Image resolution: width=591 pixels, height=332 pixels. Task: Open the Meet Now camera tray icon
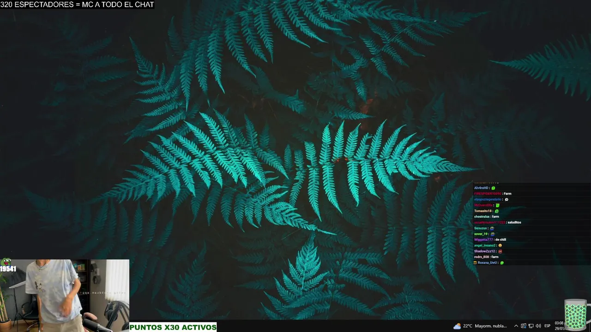[524, 326]
